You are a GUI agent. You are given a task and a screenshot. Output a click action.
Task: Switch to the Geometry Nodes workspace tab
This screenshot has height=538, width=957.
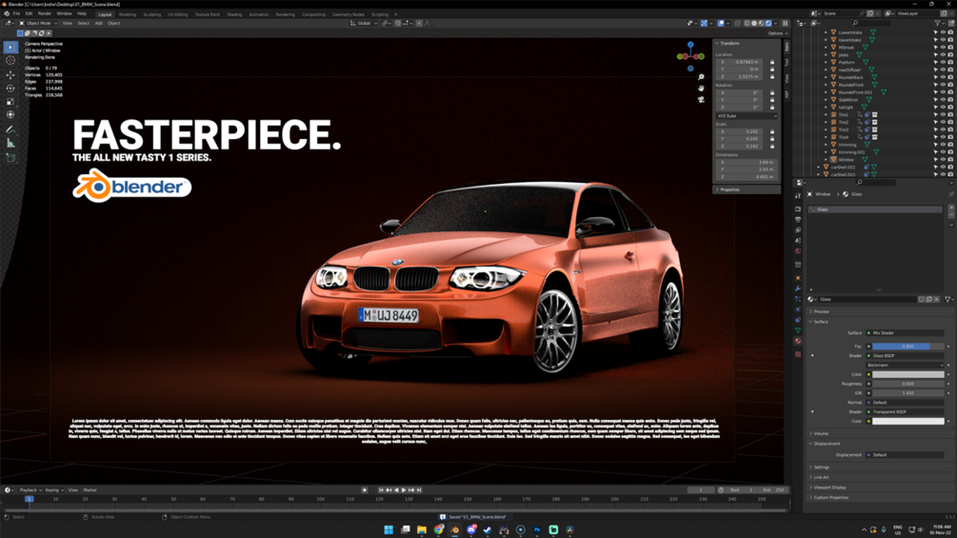(348, 14)
